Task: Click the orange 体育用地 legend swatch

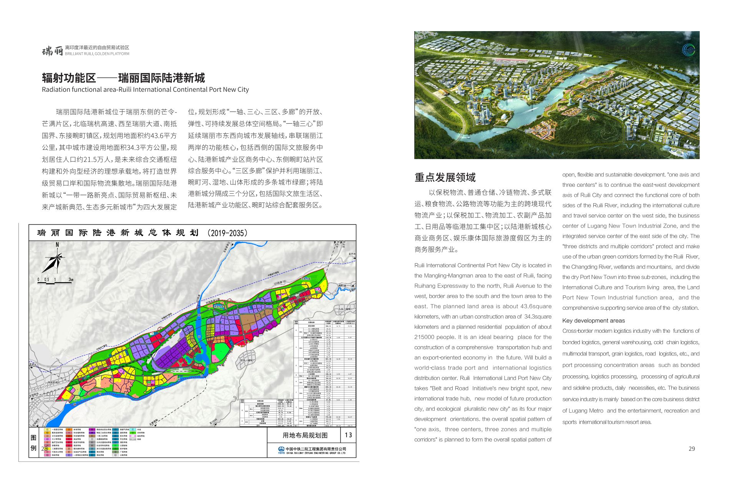Action: pyautogui.click(x=69, y=430)
